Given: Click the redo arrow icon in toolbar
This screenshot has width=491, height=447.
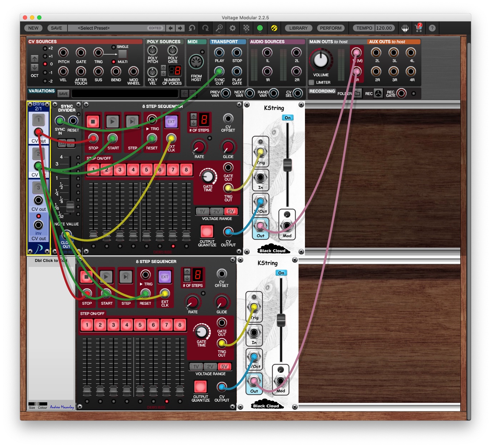Looking at the screenshot, I should coord(205,28).
